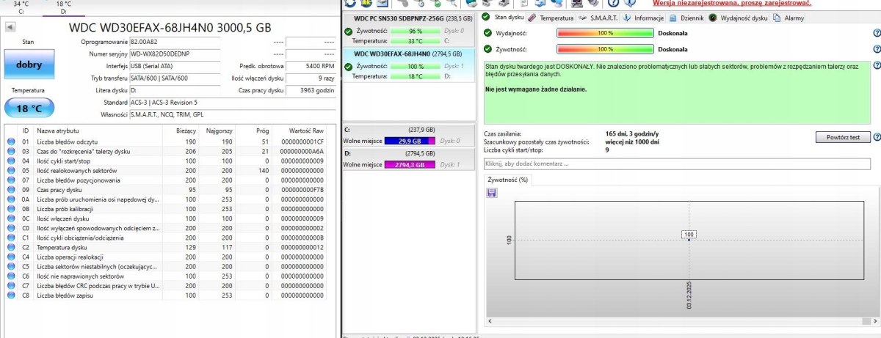
Task: Click the help icon beside the green status text
Action: tap(877, 66)
